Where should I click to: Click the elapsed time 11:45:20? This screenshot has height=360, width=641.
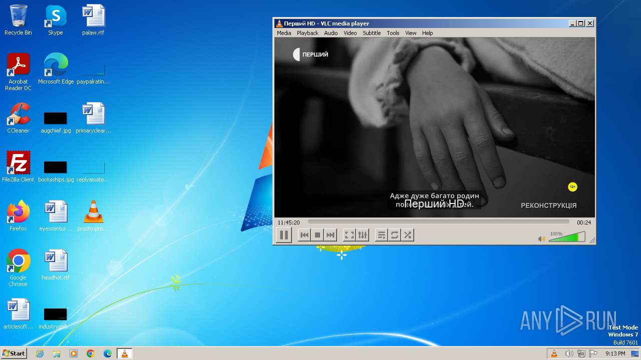[288, 222]
